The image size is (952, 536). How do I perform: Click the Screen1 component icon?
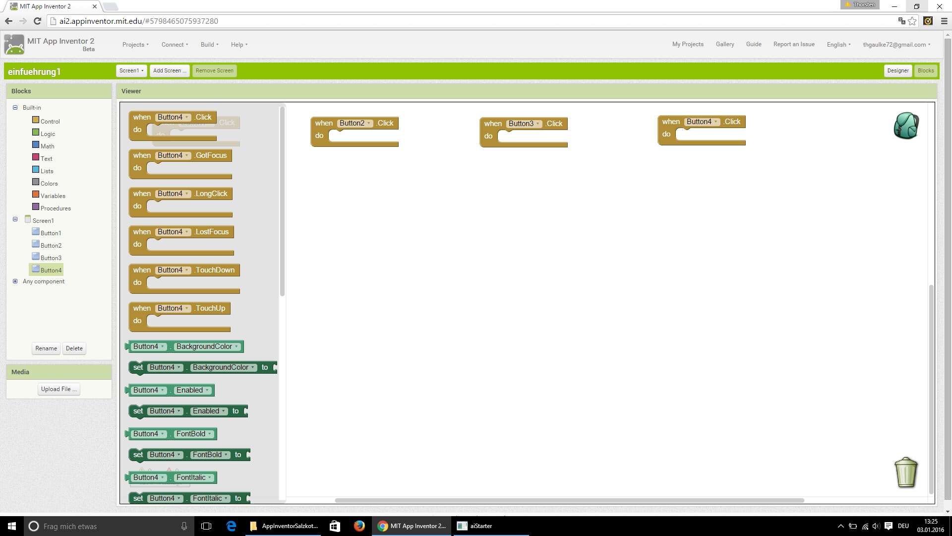(x=28, y=219)
